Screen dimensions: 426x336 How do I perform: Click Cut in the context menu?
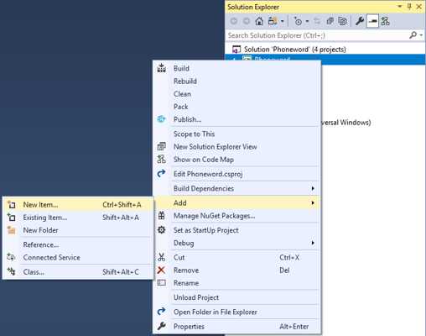click(x=236, y=257)
